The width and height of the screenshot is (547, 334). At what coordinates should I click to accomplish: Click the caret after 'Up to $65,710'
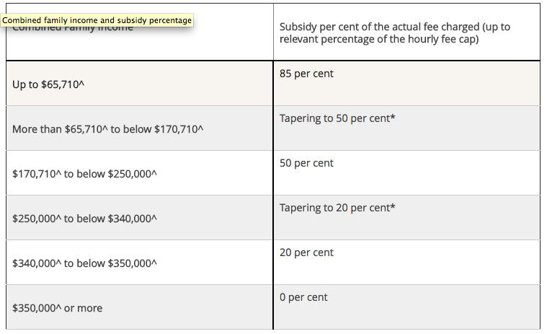(x=81, y=84)
